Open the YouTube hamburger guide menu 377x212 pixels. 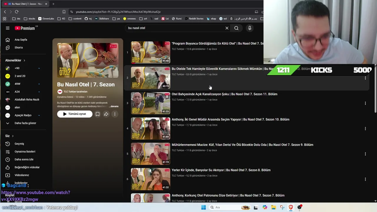(8, 28)
